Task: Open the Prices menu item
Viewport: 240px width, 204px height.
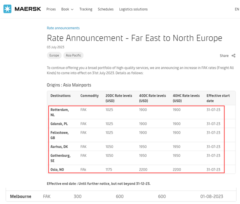Action: [x=51, y=9]
